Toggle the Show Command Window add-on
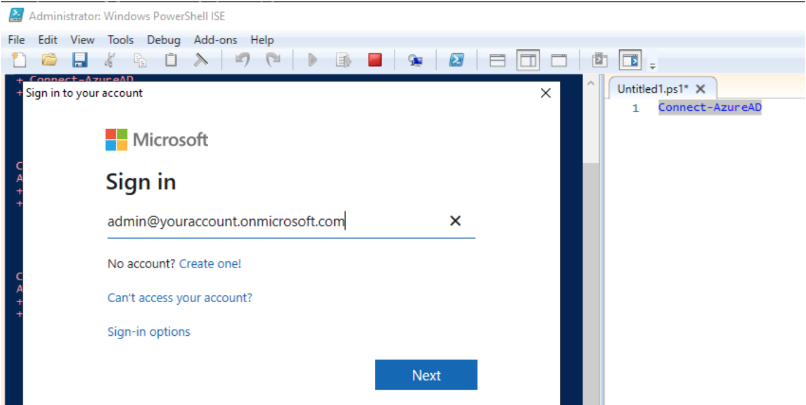 click(x=631, y=59)
